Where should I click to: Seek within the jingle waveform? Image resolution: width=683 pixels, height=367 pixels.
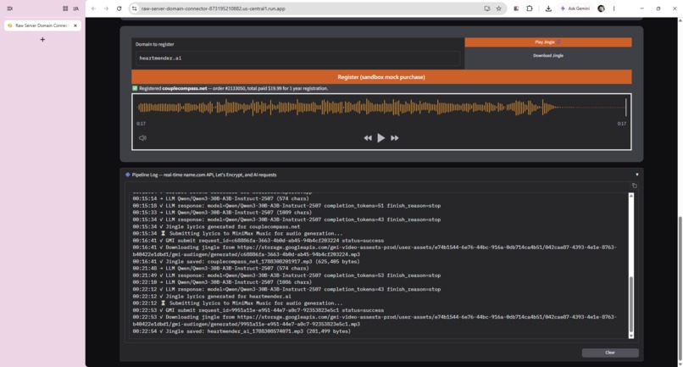381,108
